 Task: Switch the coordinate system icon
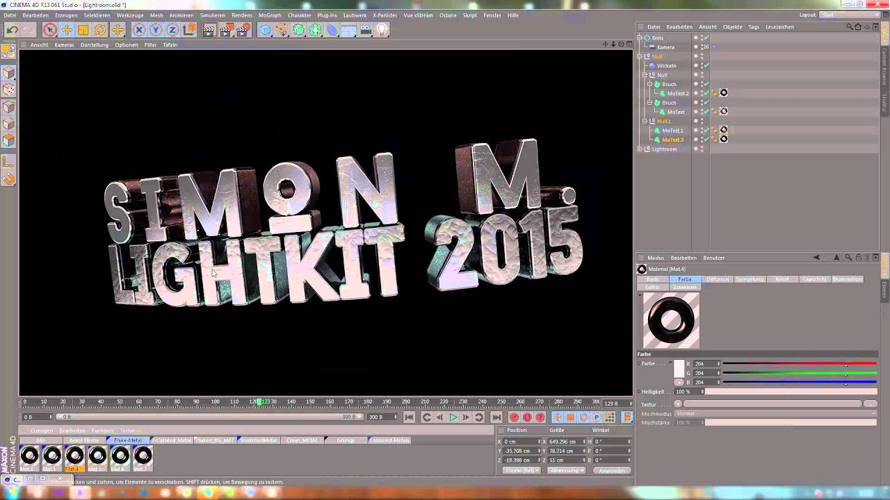coord(189,30)
